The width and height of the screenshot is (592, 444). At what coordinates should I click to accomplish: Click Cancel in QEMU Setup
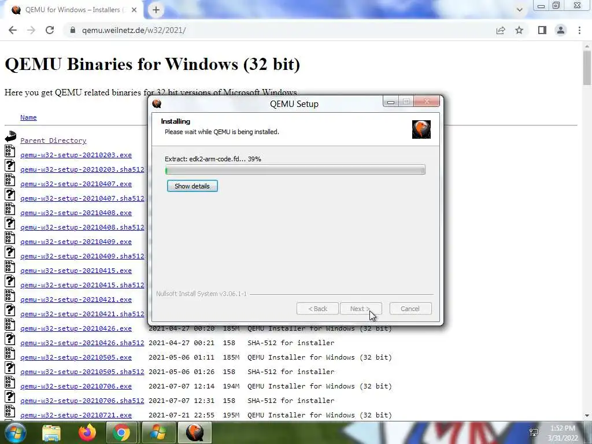410,309
